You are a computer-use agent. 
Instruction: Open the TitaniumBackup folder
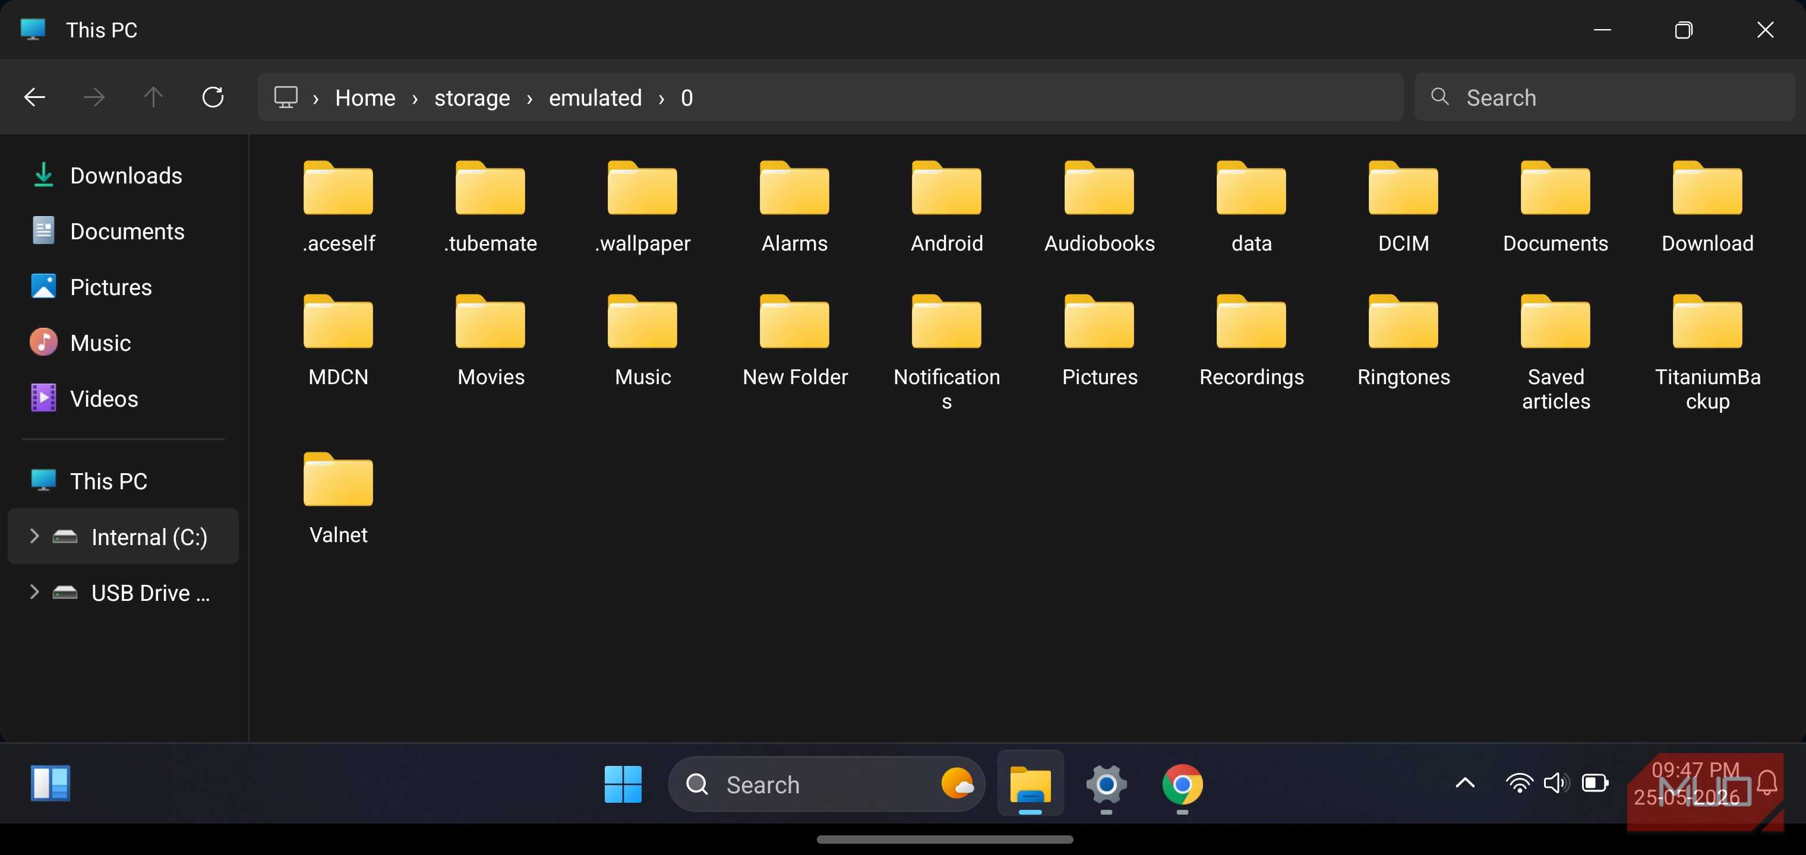1708,352
